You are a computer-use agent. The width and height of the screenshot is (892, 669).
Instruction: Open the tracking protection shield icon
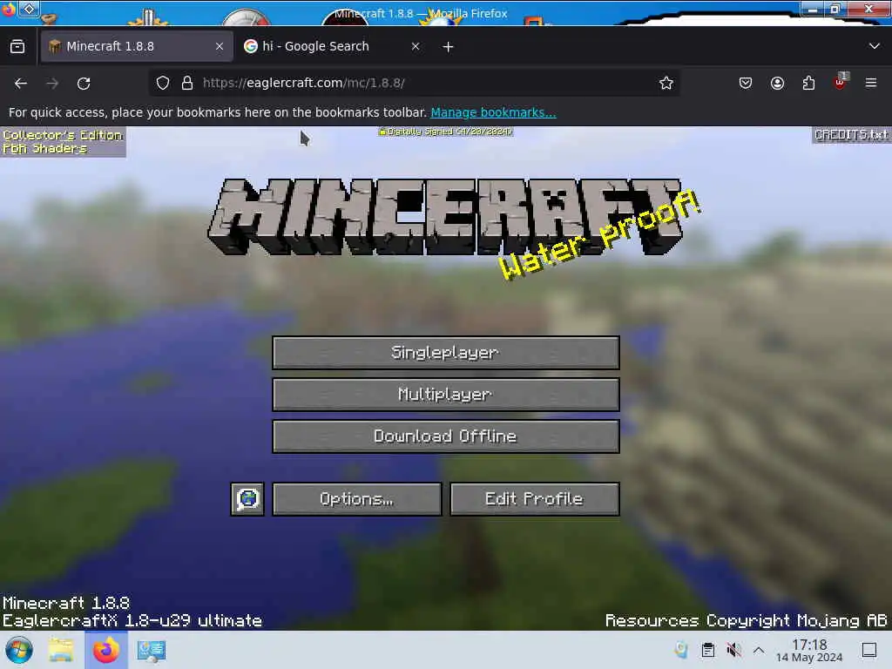tap(163, 83)
